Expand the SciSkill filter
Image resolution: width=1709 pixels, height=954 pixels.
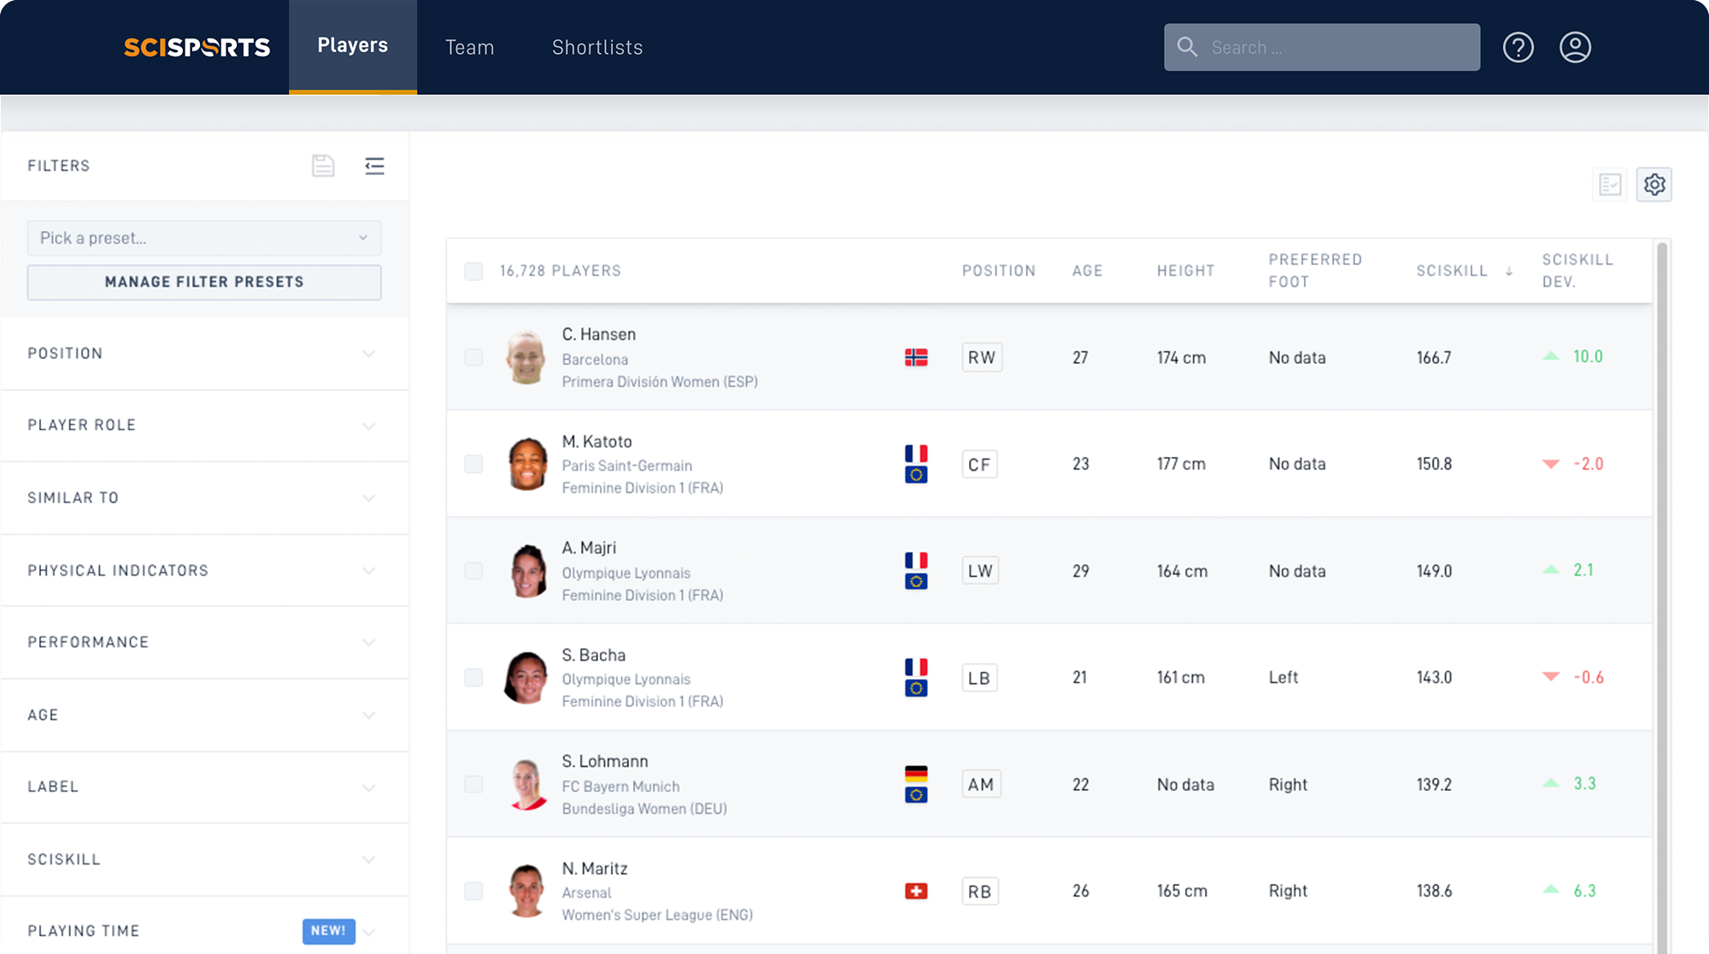(205, 859)
